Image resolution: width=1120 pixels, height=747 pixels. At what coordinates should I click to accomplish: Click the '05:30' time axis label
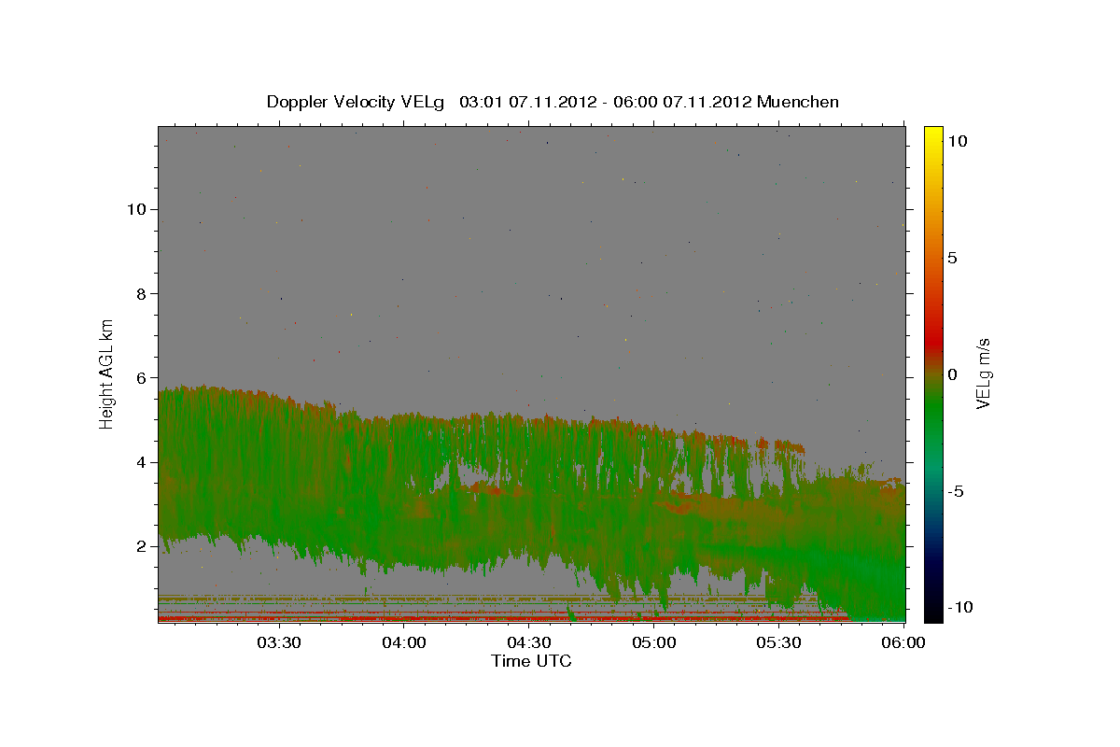(779, 642)
